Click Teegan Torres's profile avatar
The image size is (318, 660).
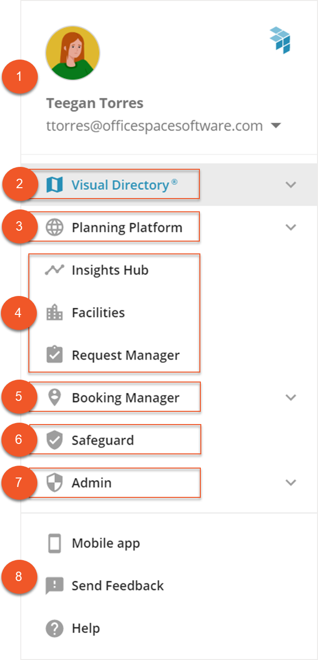pyautogui.click(x=72, y=53)
